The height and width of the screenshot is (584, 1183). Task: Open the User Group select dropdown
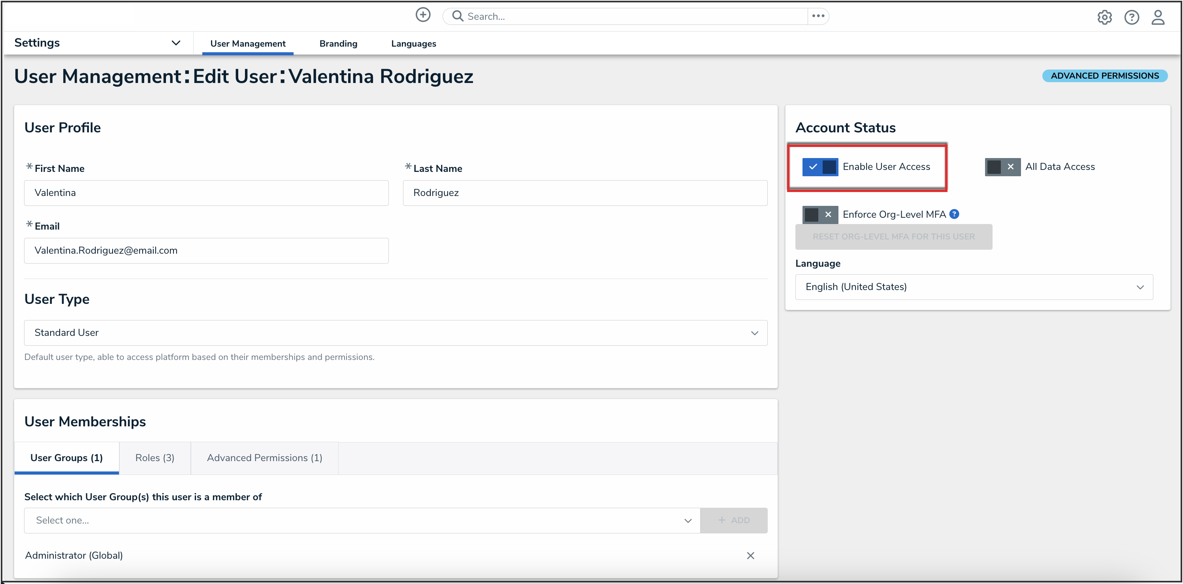tap(362, 520)
